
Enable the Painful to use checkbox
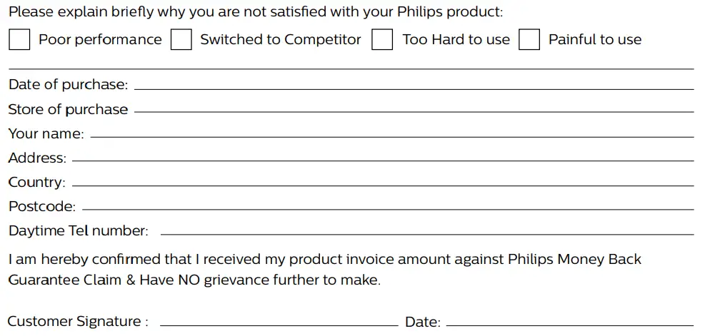point(529,39)
